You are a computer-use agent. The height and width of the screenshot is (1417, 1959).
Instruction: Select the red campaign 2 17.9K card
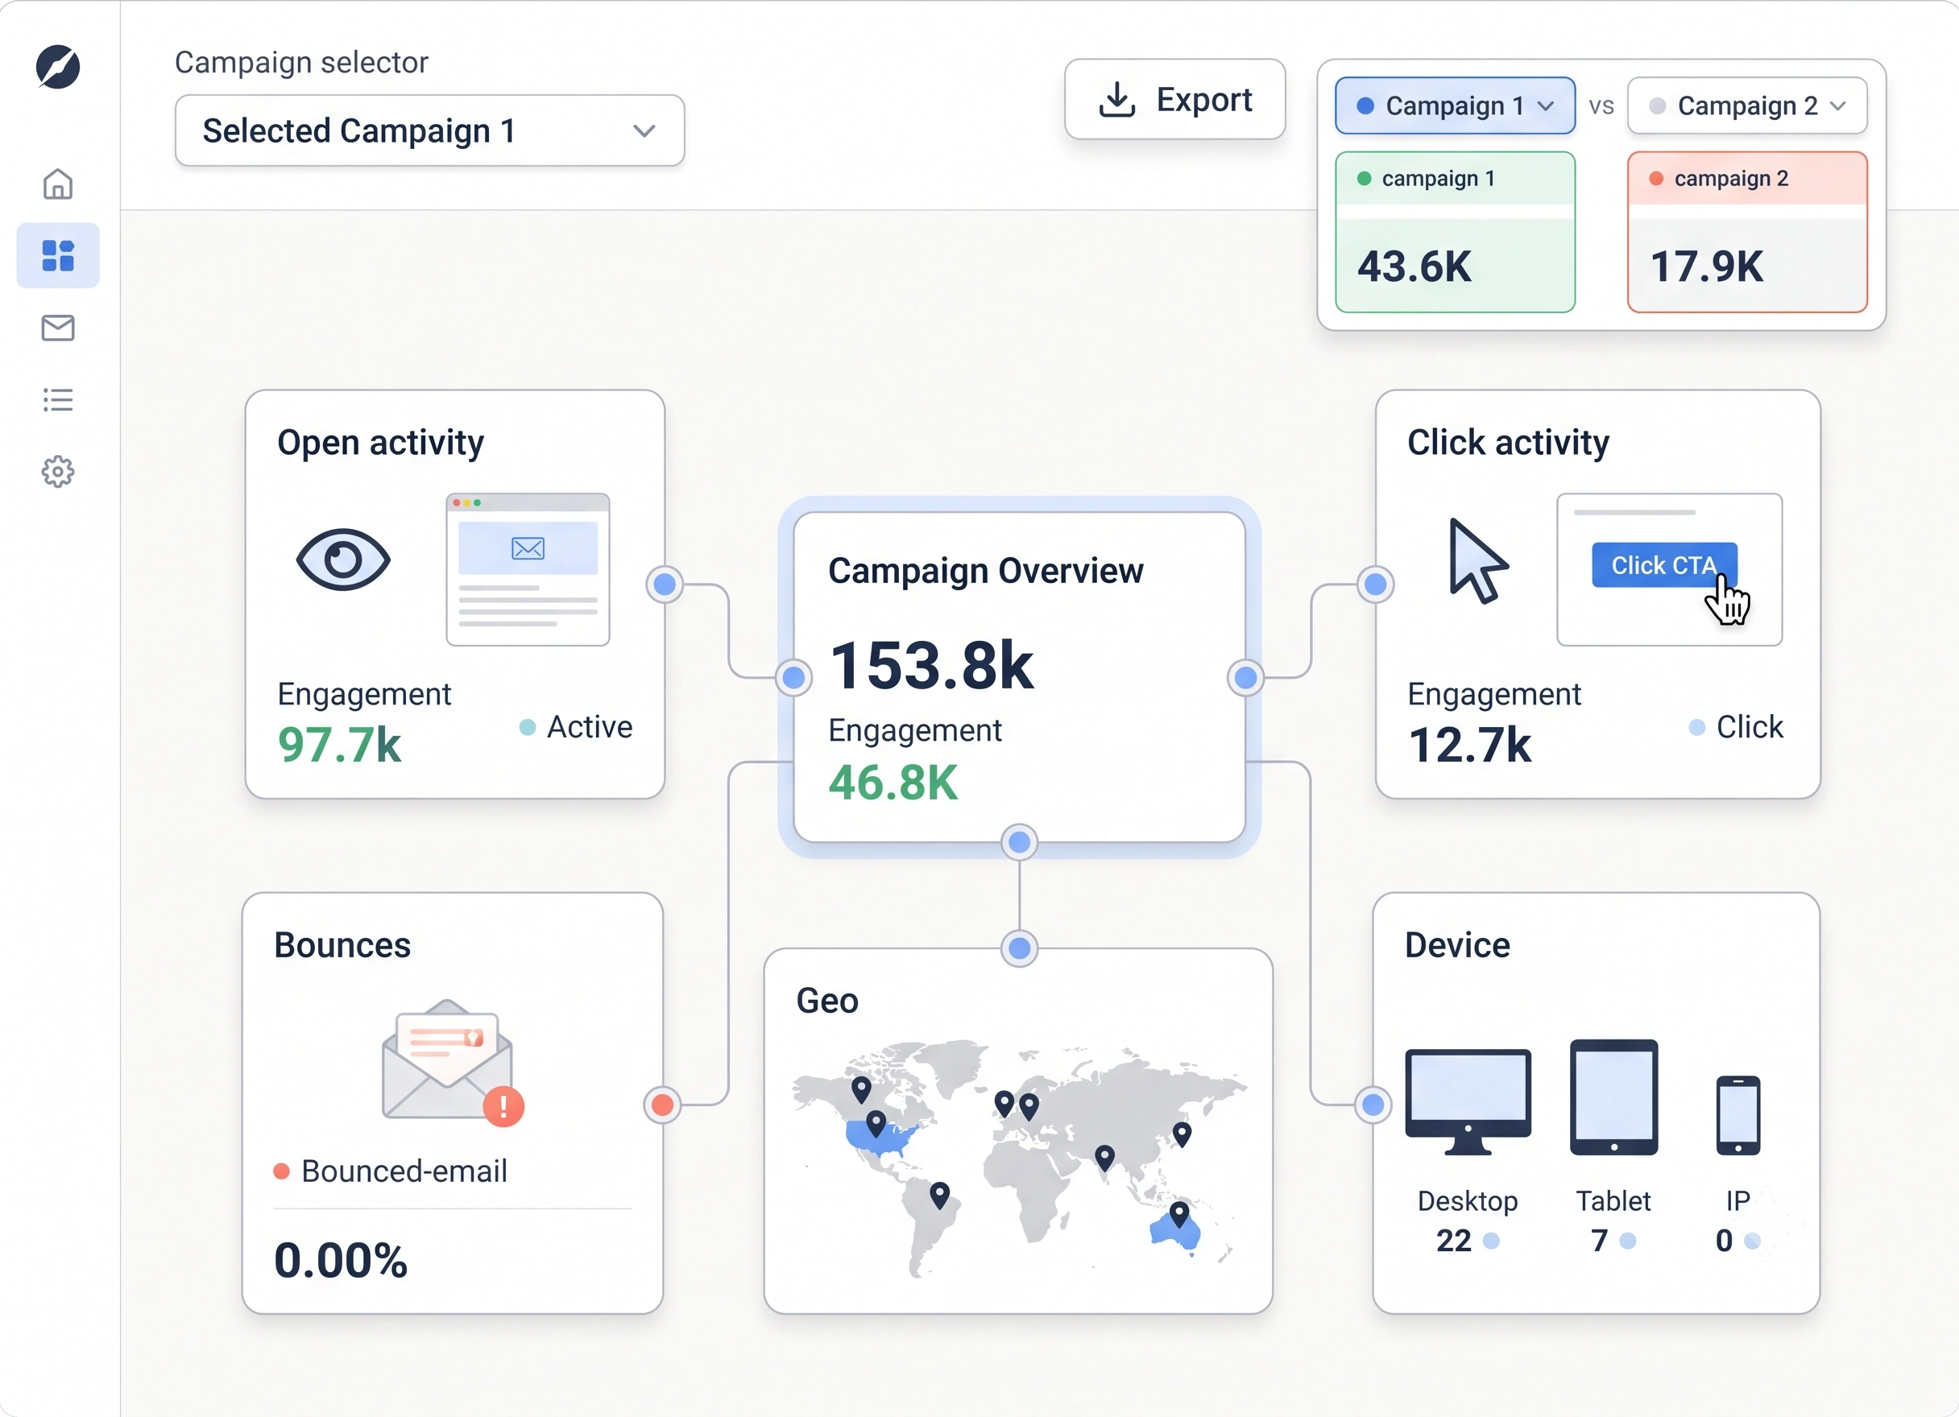coord(1746,231)
